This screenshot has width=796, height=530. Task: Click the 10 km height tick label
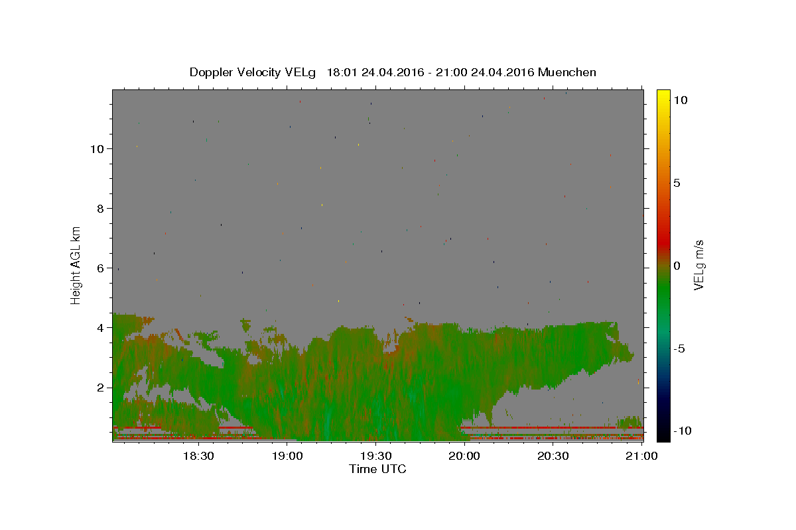tap(96, 148)
